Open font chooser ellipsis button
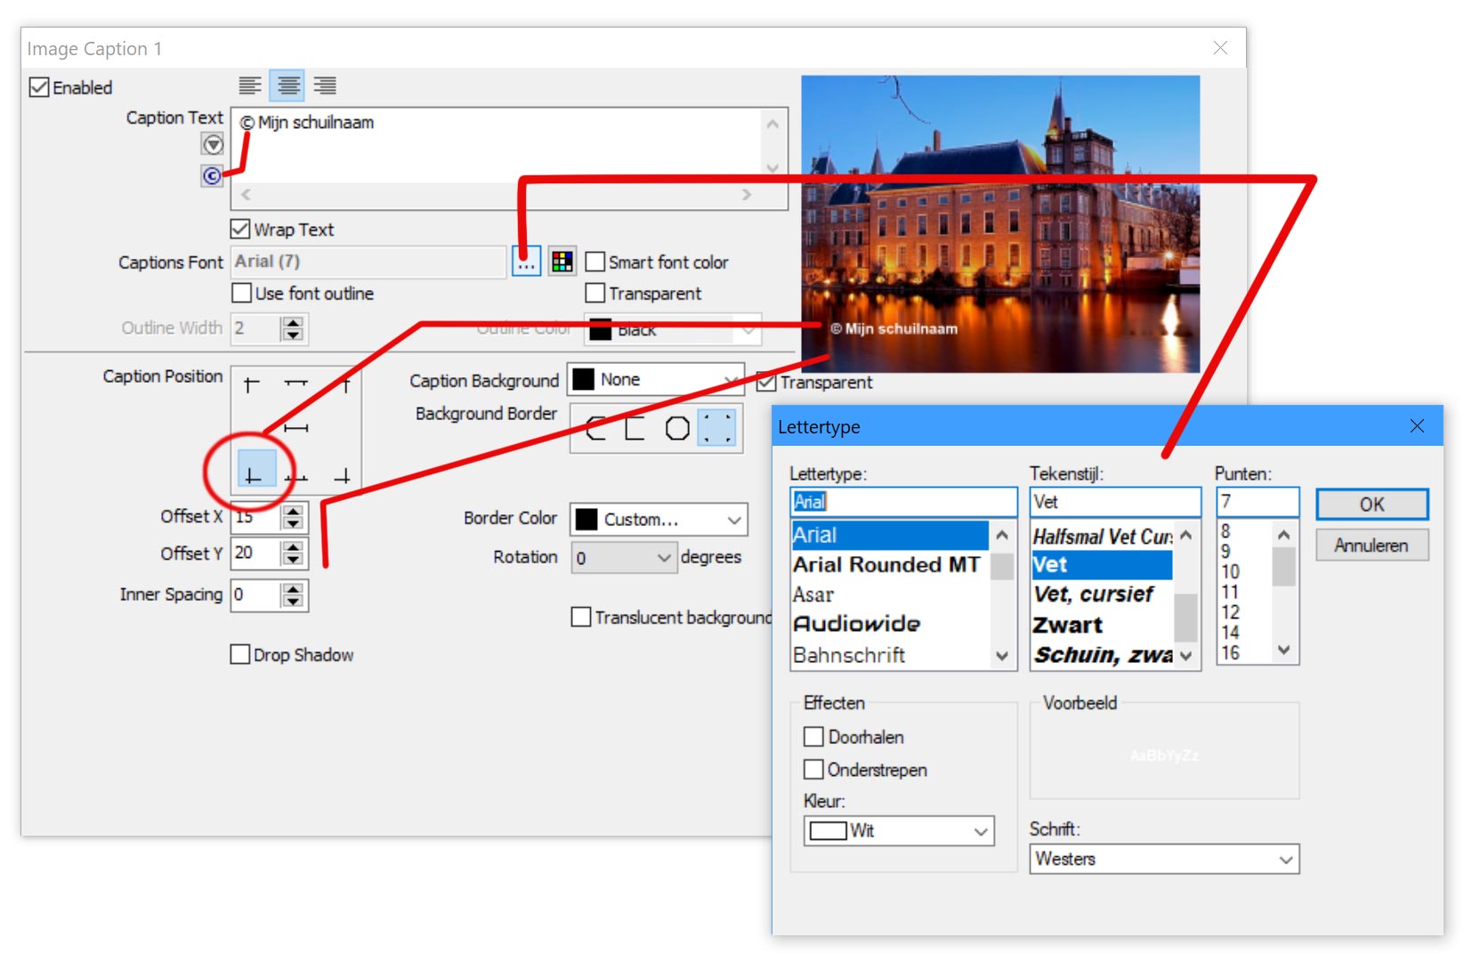1480x962 pixels. (527, 262)
